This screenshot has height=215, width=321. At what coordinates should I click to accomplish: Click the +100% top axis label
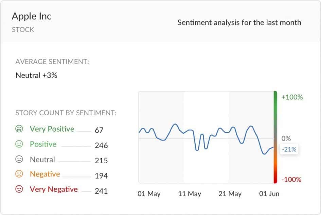click(x=292, y=97)
